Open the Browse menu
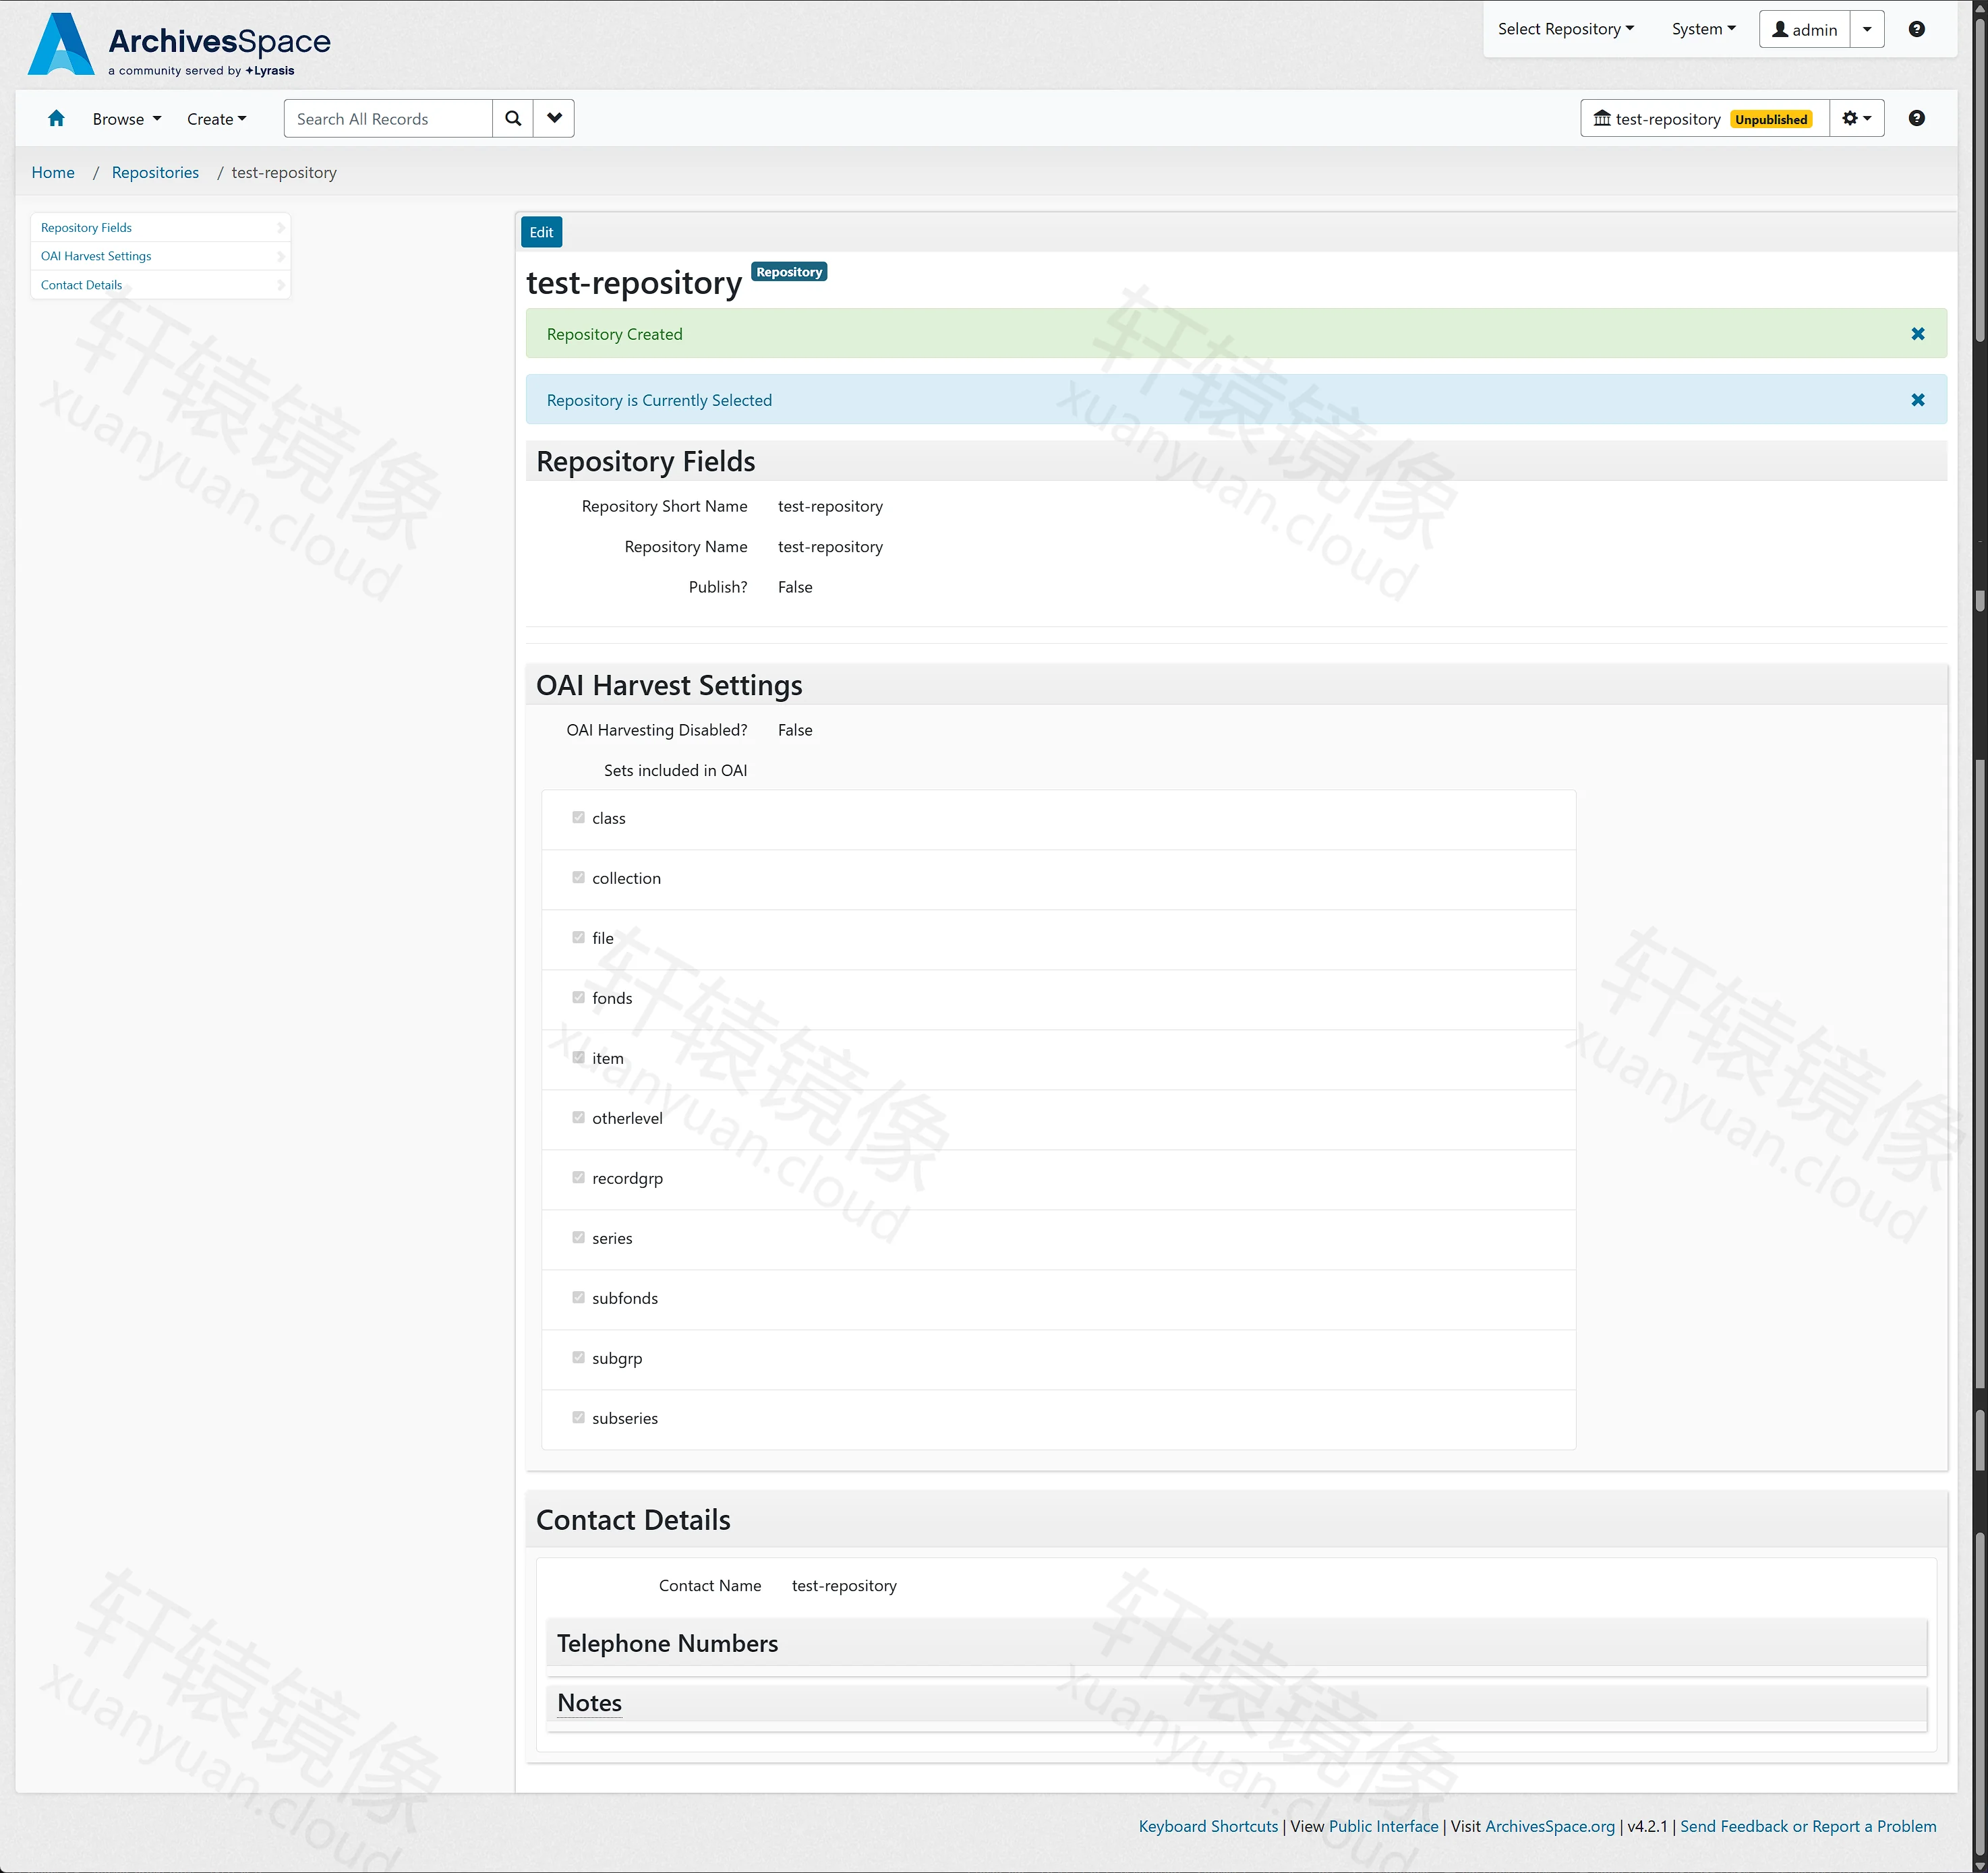This screenshot has width=1988, height=1873. pos(127,119)
